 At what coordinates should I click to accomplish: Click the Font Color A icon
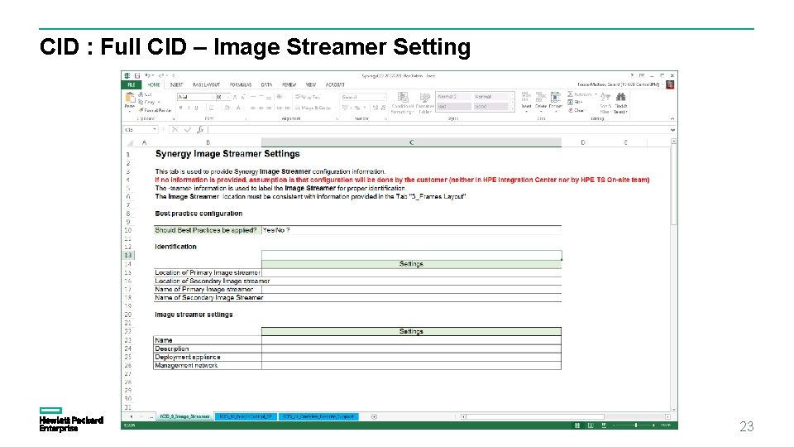click(238, 108)
